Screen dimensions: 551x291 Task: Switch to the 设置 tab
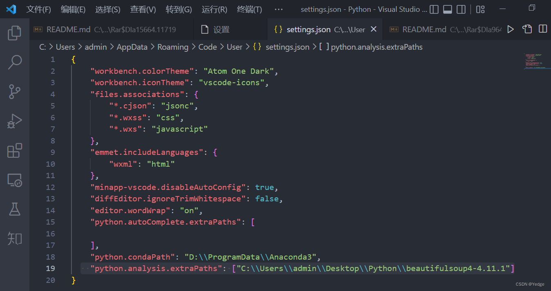[x=231, y=29]
